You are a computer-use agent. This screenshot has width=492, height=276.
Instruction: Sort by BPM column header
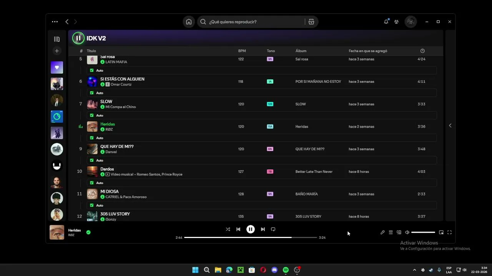coord(242,51)
